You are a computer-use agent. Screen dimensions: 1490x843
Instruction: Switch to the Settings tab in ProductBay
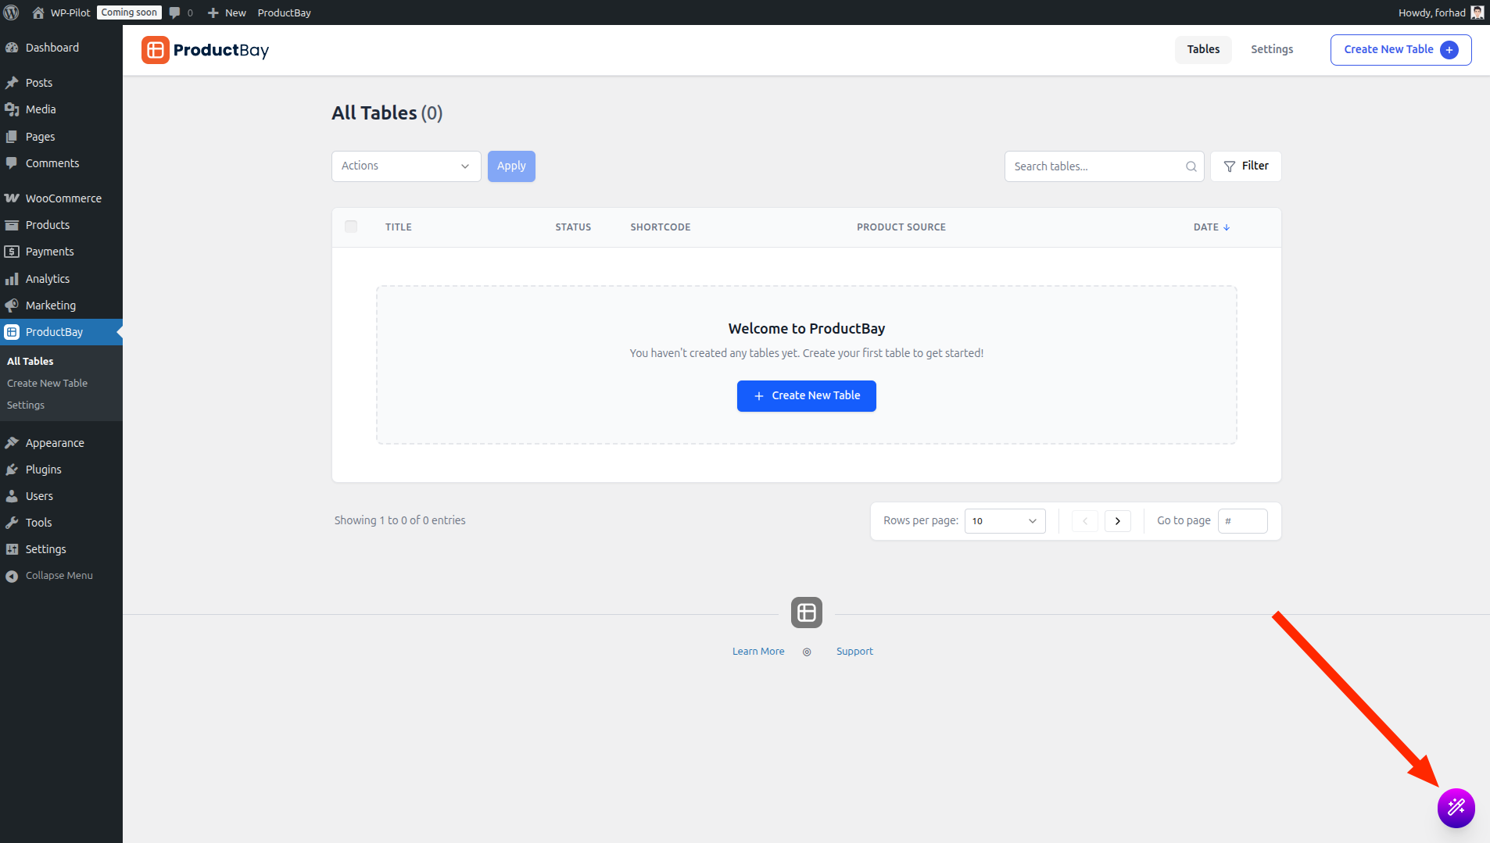(x=1271, y=49)
